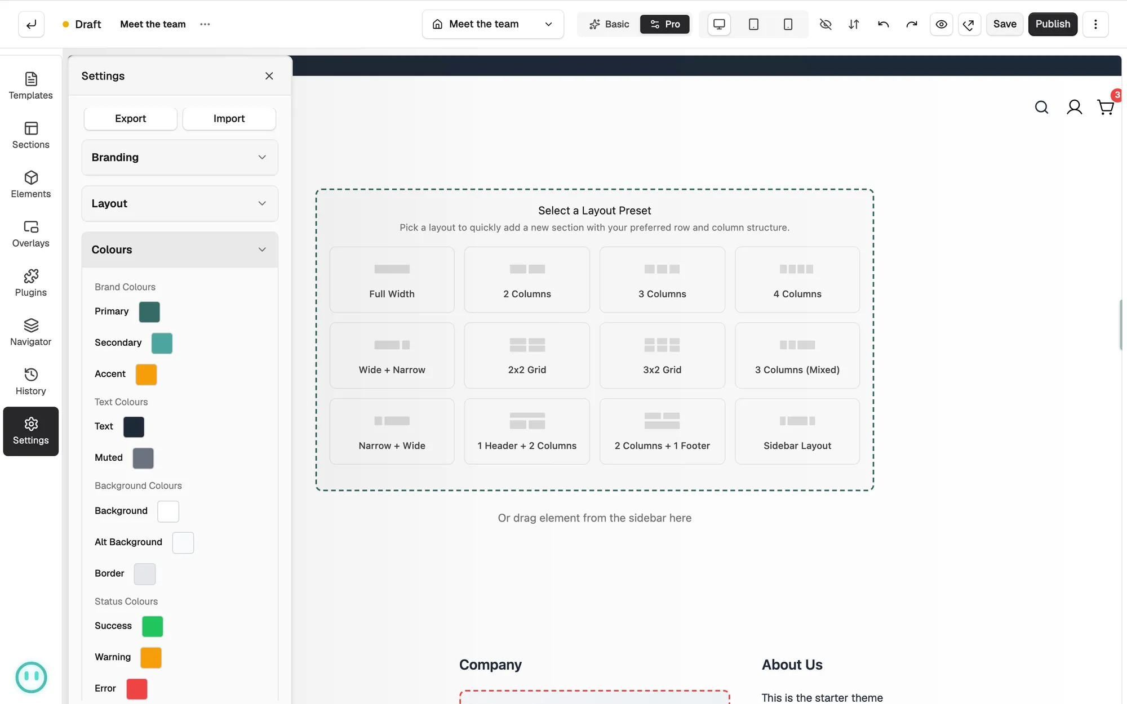The height and width of the screenshot is (704, 1127).
Task: Open the History panel
Action: [31, 382]
